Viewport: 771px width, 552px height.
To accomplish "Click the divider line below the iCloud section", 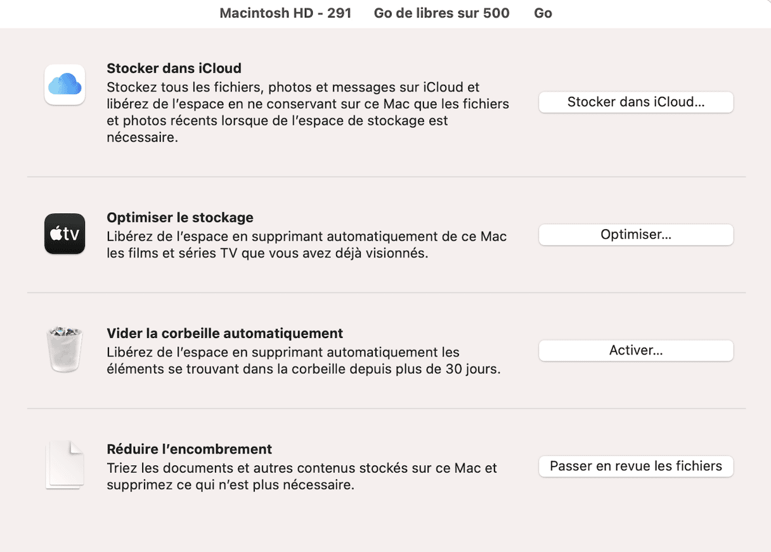I will click(x=385, y=177).
